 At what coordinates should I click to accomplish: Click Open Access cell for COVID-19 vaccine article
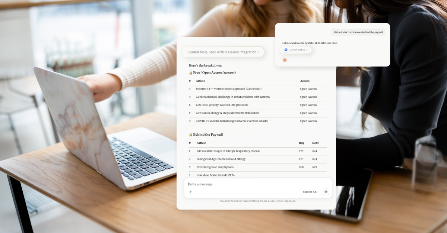pyautogui.click(x=308, y=121)
